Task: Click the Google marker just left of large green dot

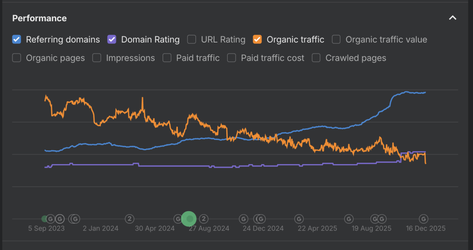Action: [x=178, y=219]
